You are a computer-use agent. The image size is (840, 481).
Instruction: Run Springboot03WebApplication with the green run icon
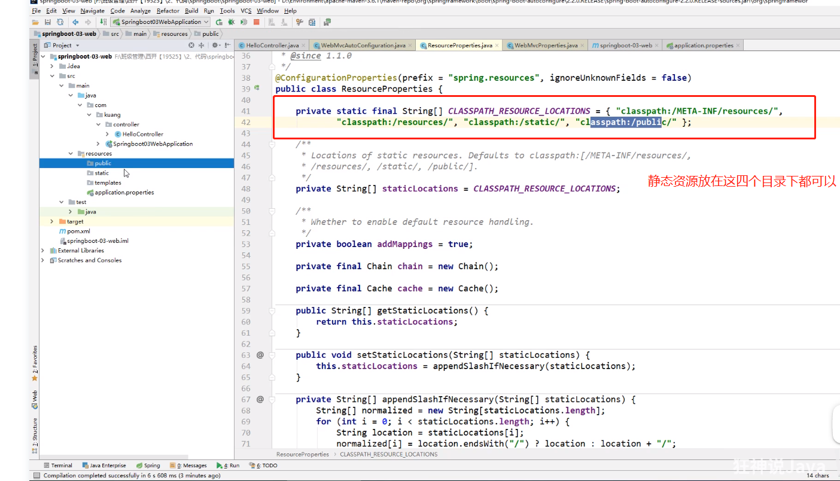click(219, 22)
